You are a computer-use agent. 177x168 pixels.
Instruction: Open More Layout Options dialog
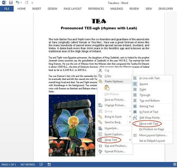153,135
